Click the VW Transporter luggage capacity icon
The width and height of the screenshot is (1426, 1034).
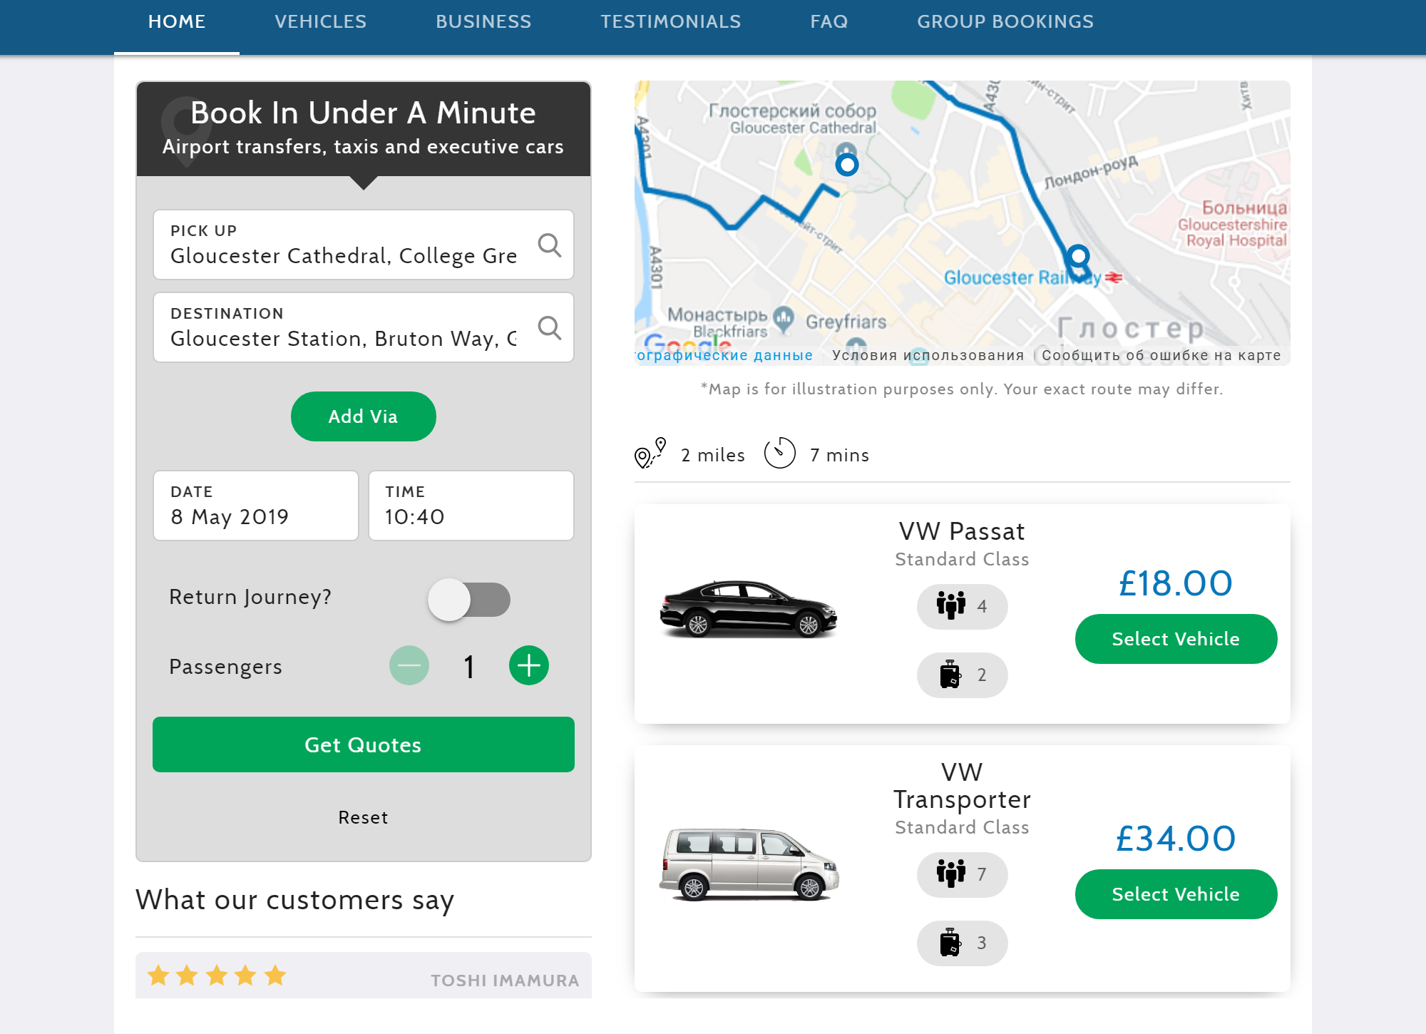click(950, 943)
